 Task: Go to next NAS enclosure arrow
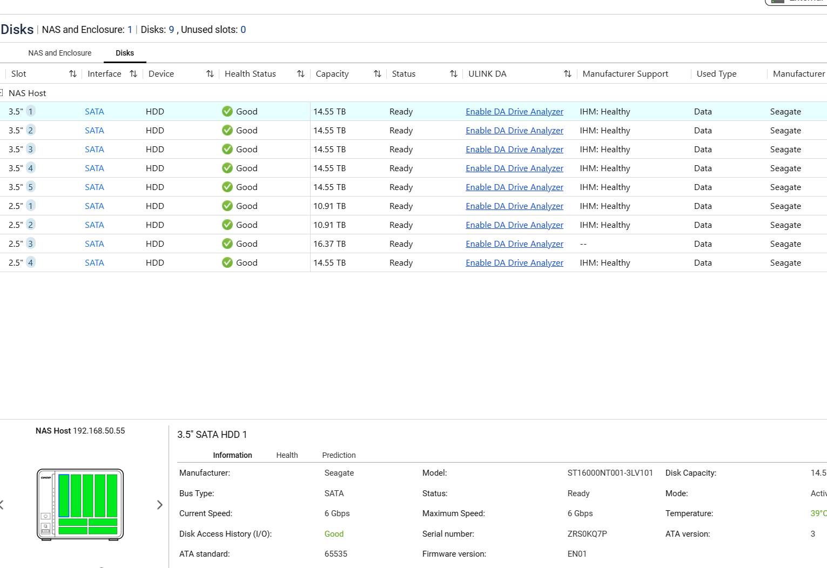(x=159, y=505)
